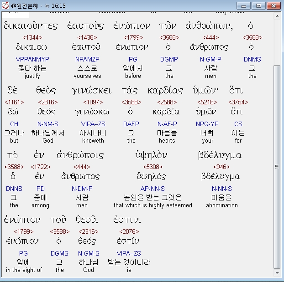Click the Korean gloss 스스로
This screenshot has width=284, height=282.
point(87,68)
